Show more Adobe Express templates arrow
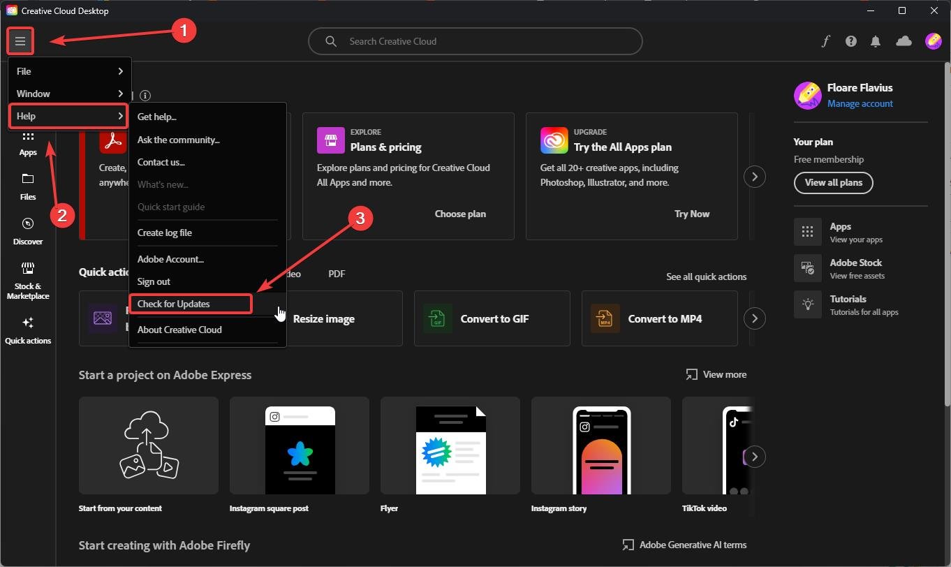 click(x=754, y=457)
